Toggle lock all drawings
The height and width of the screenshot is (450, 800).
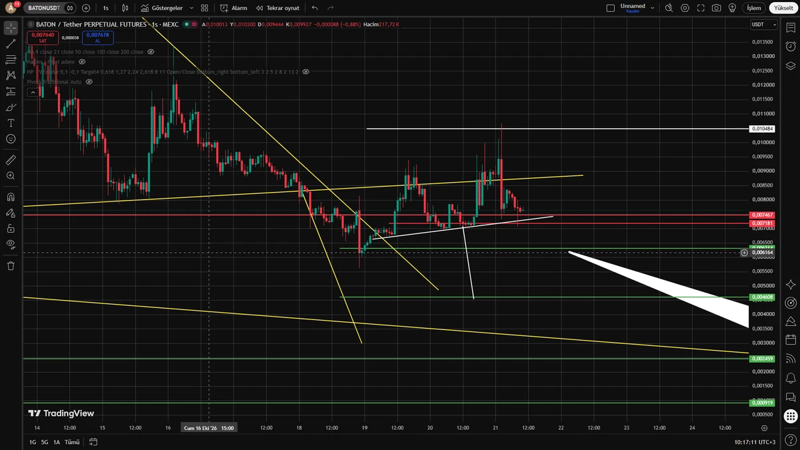coord(11,229)
